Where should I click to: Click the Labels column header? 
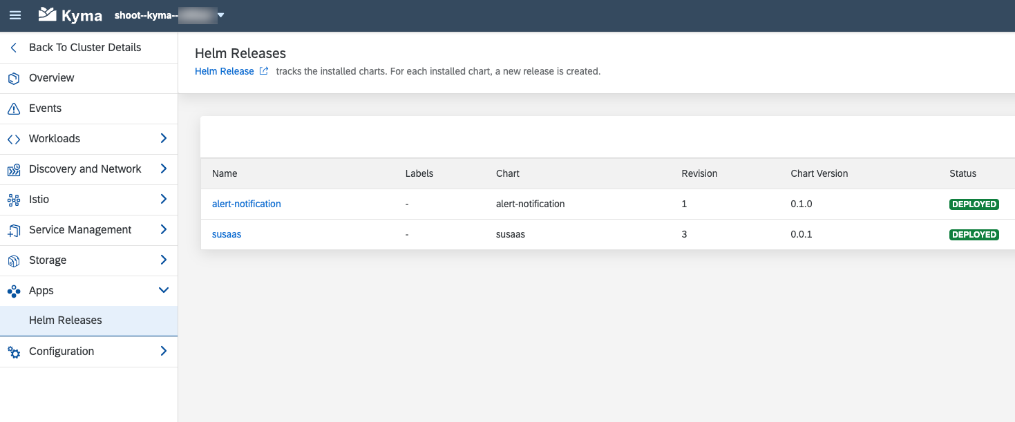point(419,173)
